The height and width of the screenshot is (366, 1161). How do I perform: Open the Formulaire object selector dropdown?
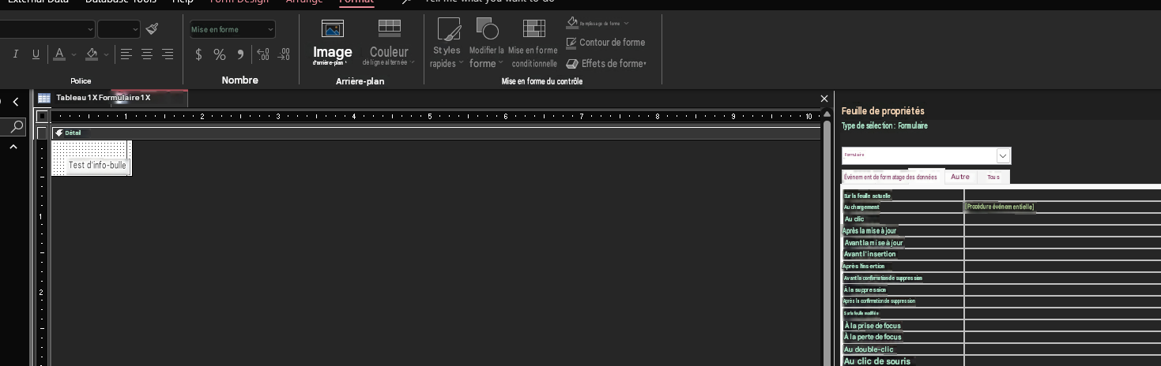(x=1004, y=155)
